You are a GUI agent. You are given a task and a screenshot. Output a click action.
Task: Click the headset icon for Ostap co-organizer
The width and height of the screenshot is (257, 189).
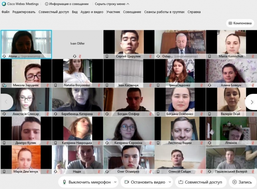(x=158, y=56)
